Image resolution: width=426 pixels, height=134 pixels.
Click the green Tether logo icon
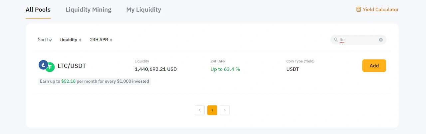coord(50,67)
